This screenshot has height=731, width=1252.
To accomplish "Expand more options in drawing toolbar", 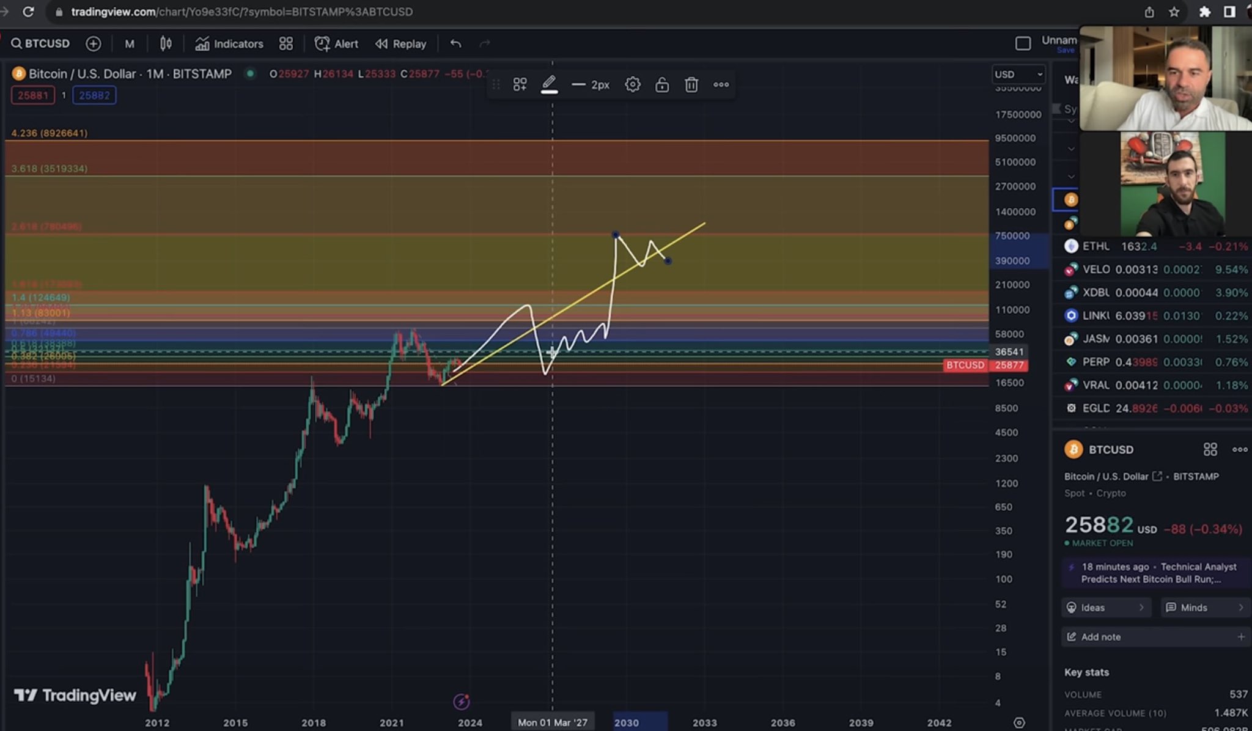I will click(x=721, y=84).
